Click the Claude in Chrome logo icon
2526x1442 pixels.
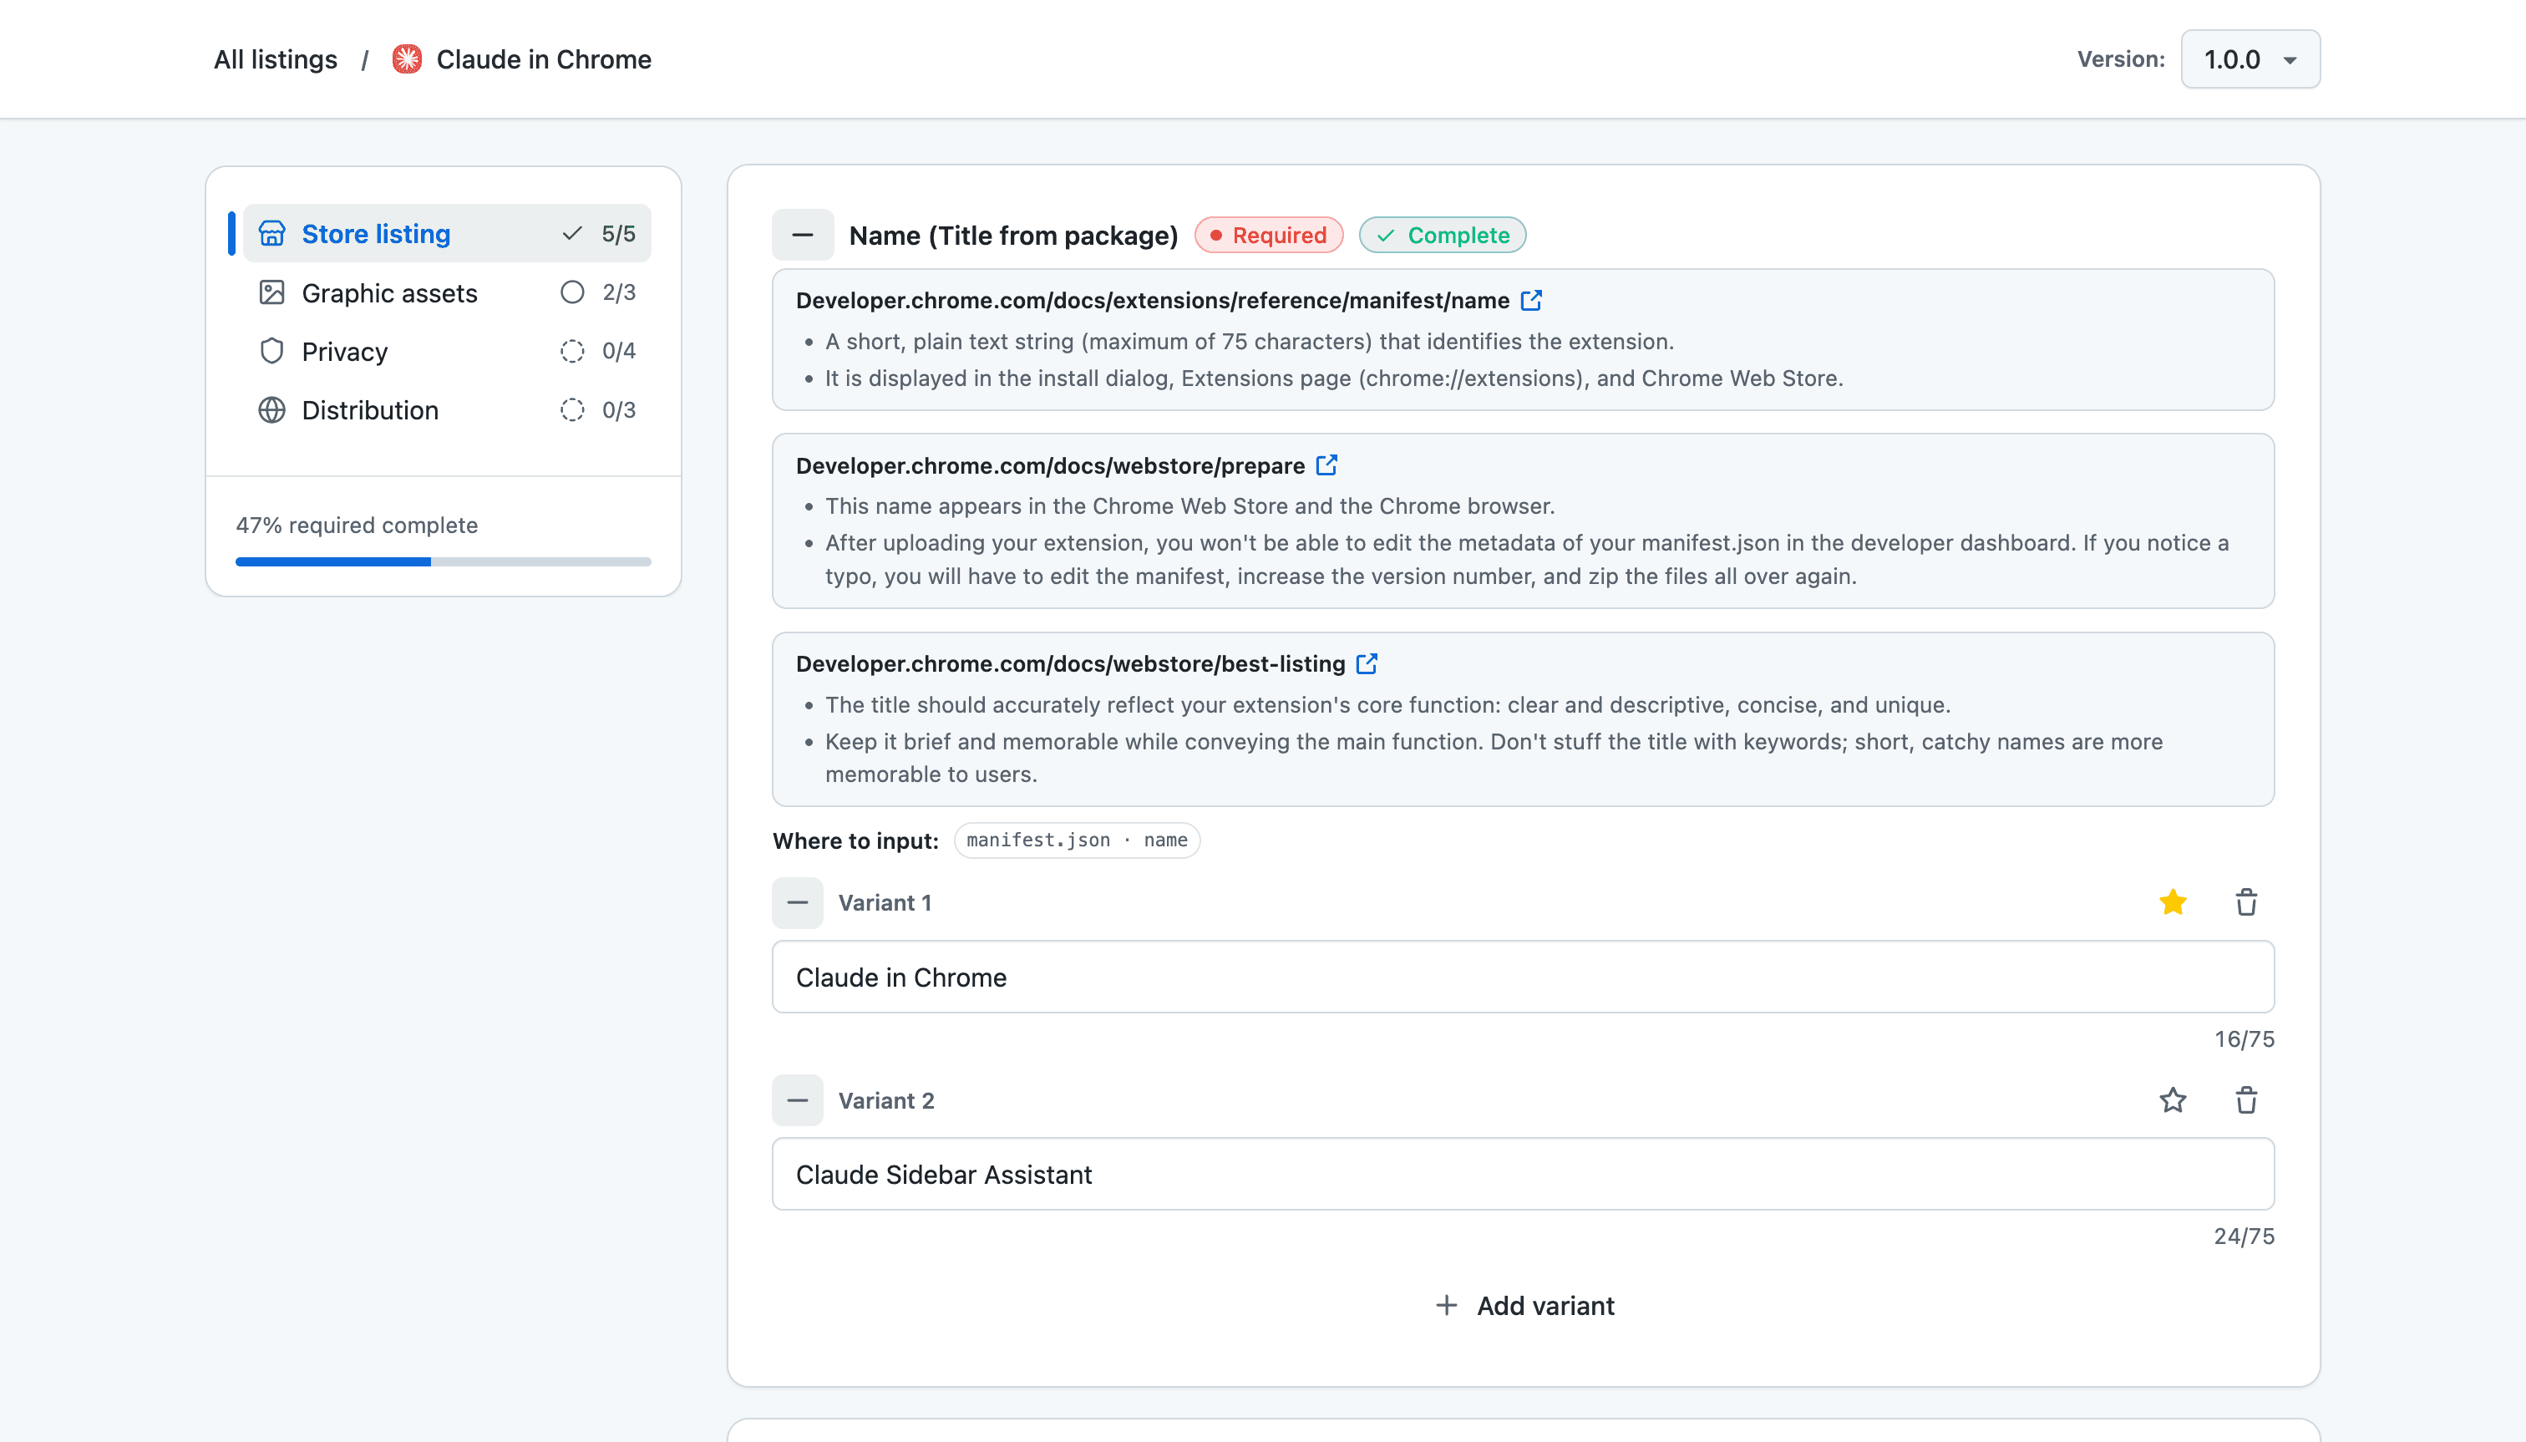tap(406, 59)
